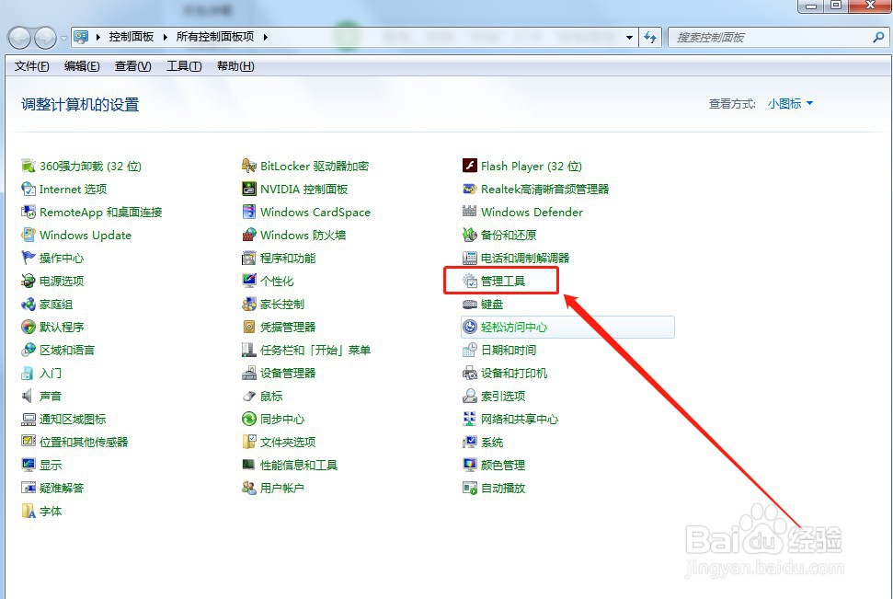Launch Windows Defender
The image size is (893, 599).
(531, 212)
